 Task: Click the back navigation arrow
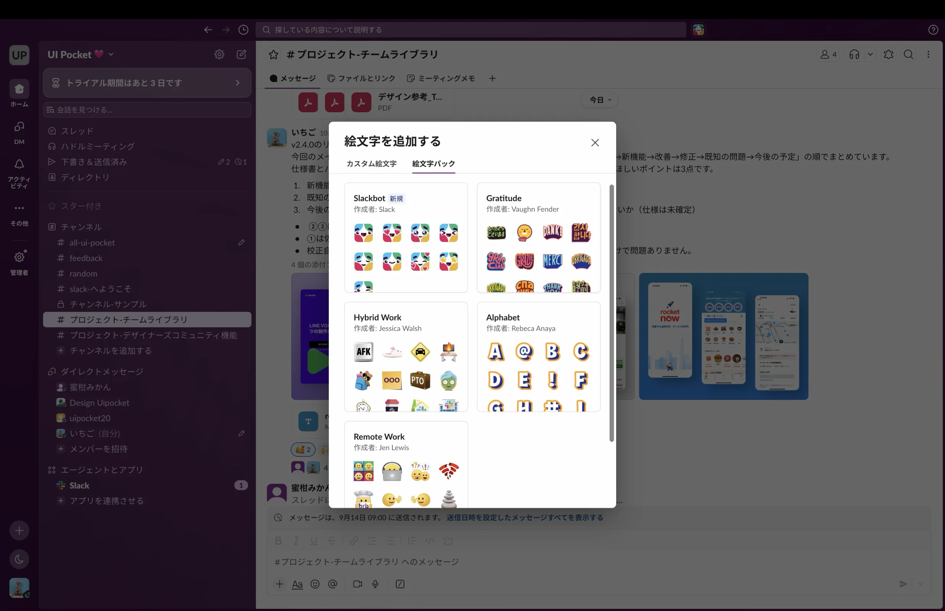(208, 30)
